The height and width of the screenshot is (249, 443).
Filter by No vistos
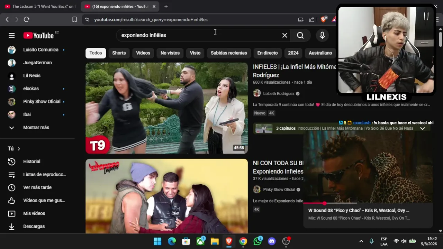pos(170,53)
